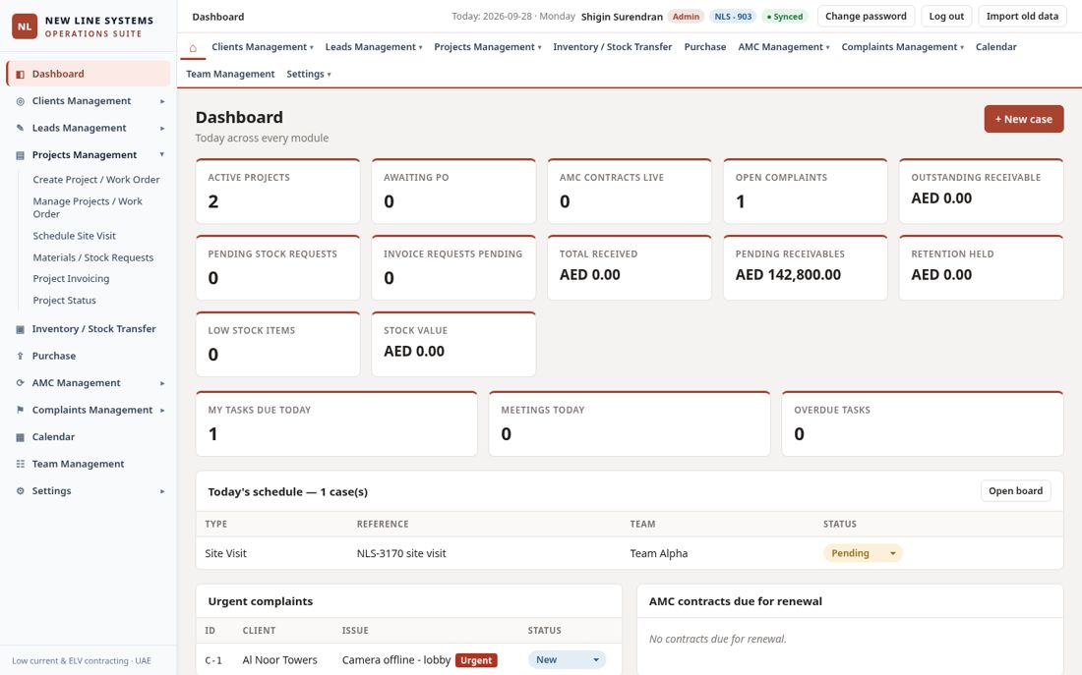Click the Leads Management pencil icon
1082x675 pixels.
pyautogui.click(x=20, y=128)
